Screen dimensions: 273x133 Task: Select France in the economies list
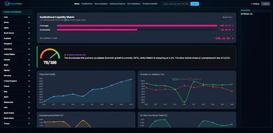coord(17,86)
